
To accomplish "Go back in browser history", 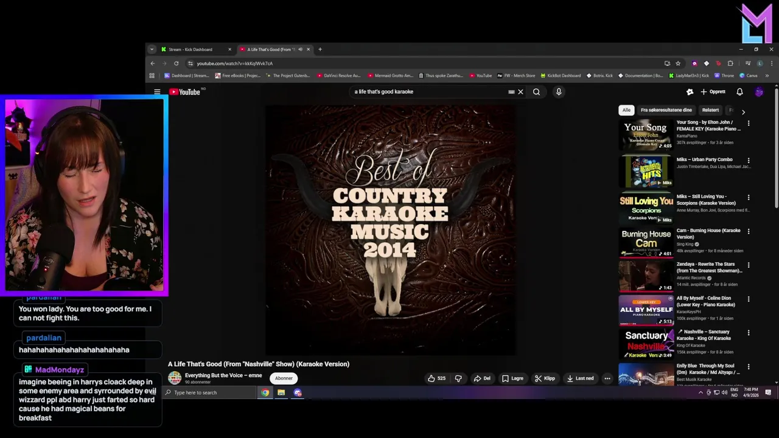I will (x=153, y=63).
